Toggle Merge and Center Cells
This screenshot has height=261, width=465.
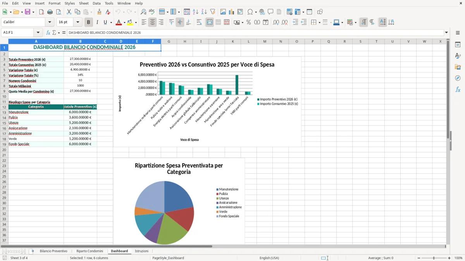click(210, 22)
